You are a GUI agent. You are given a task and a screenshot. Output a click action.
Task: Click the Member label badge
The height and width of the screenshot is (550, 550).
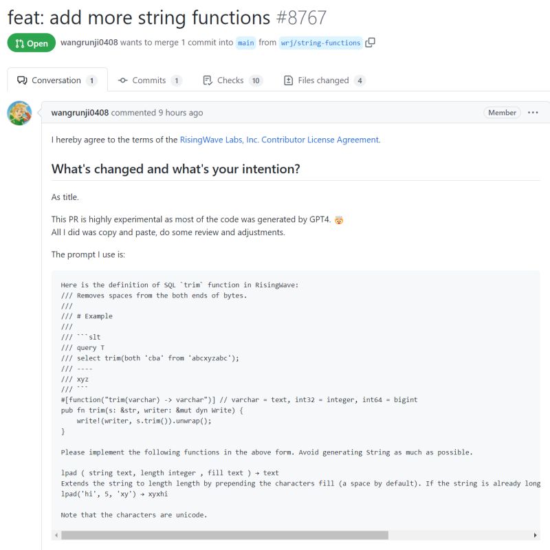[x=502, y=113]
